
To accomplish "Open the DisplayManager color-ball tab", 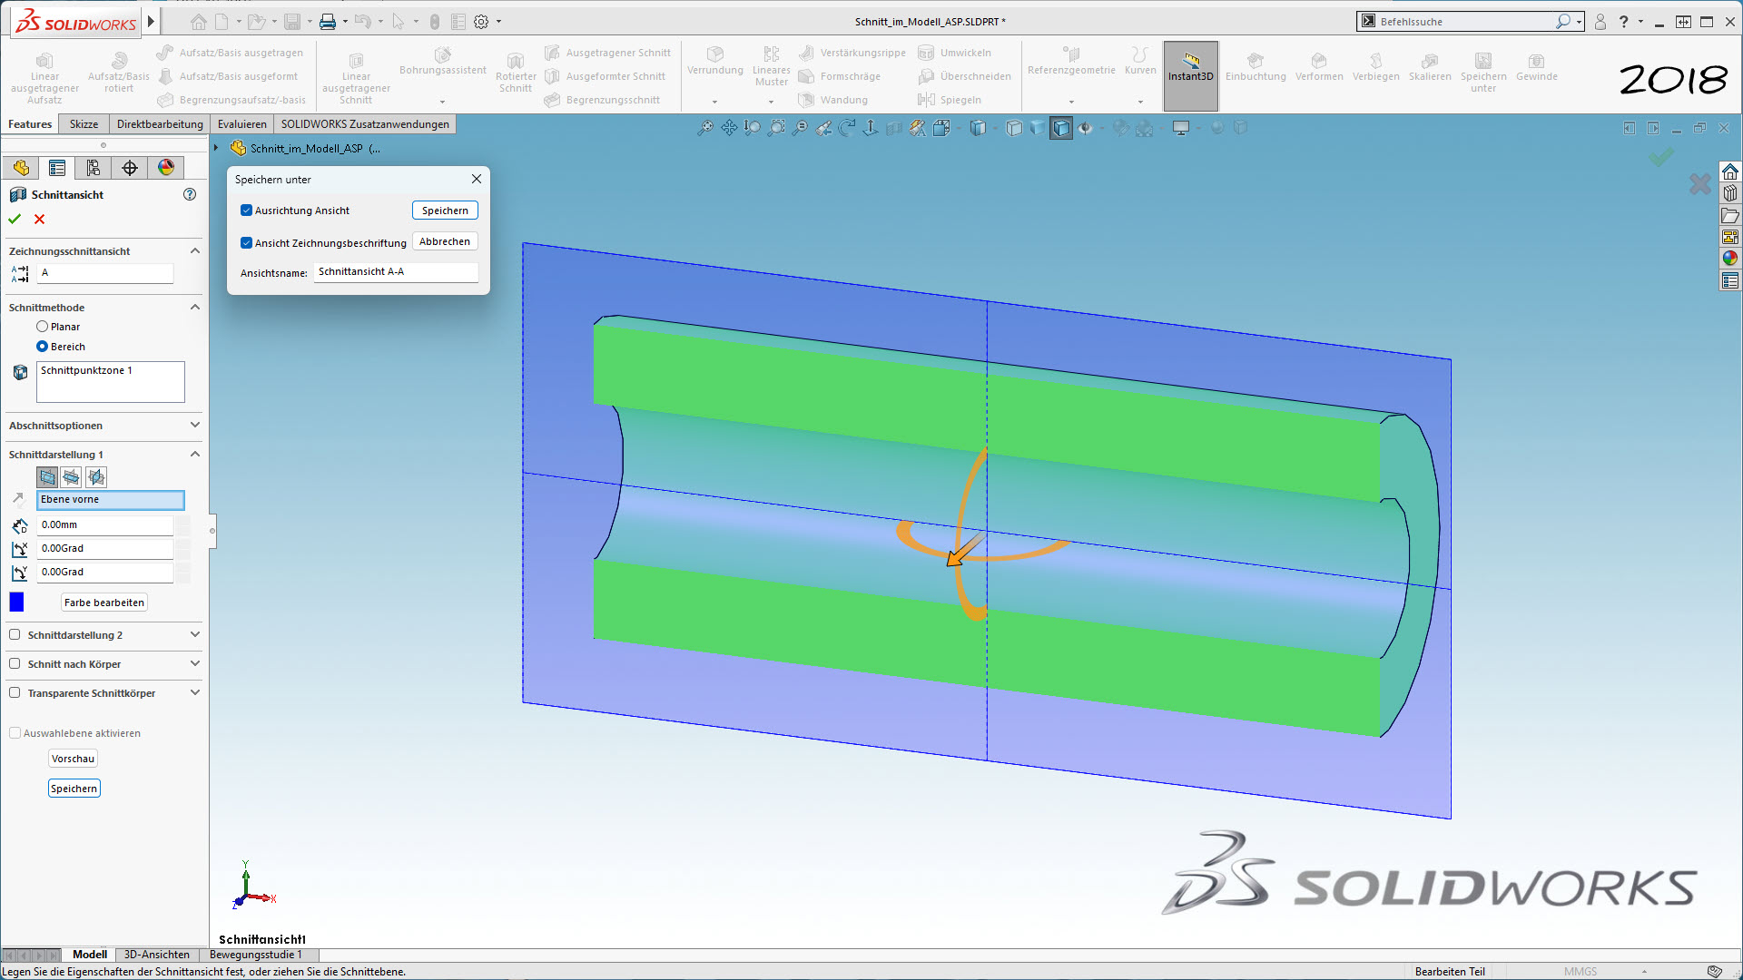I will [x=166, y=168].
